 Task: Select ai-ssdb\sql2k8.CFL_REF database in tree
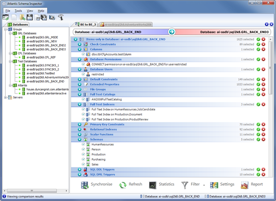click(x=41, y=57)
